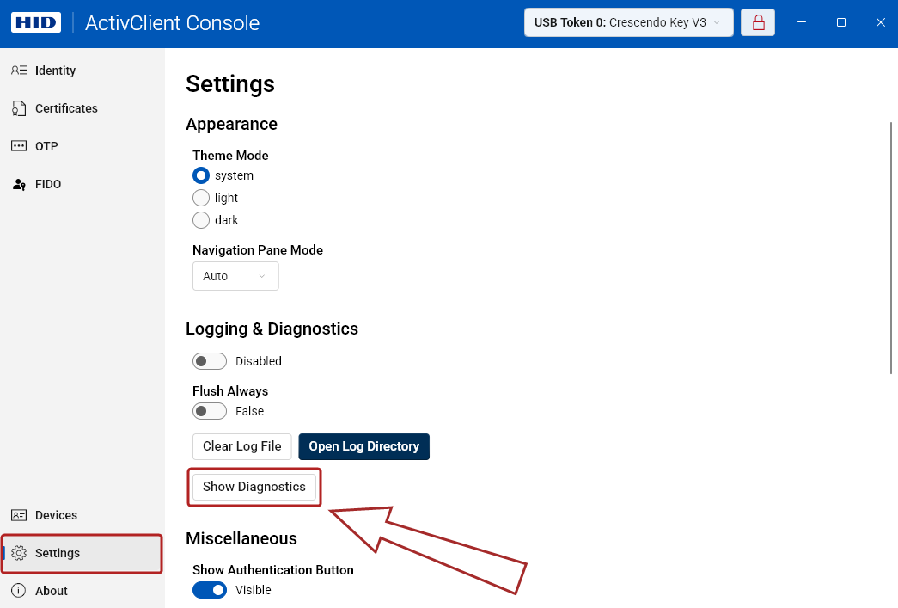Click the Show Authentication Button label
Viewport: 898px width, 608px height.
click(x=273, y=570)
